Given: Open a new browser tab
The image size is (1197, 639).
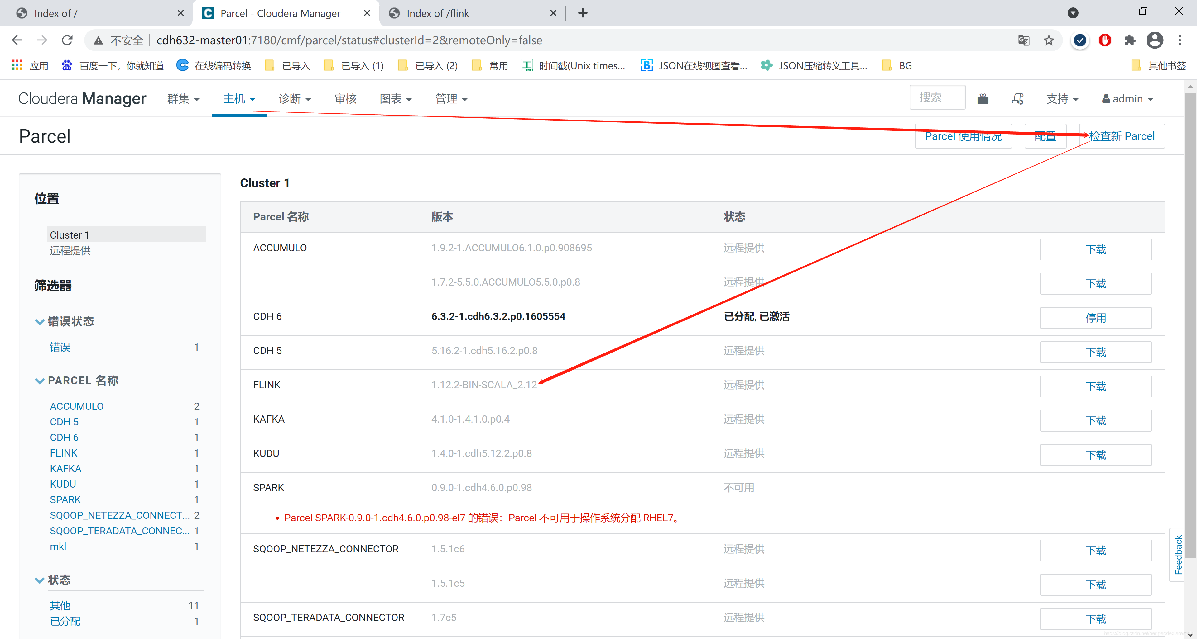Looking at the screenshot, I should 583,13.
